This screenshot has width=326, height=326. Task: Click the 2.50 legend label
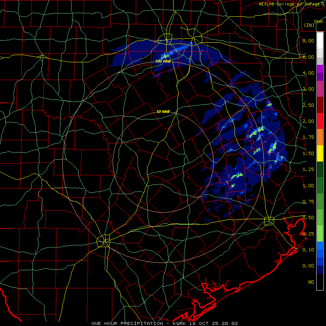(x=308, y=105)
